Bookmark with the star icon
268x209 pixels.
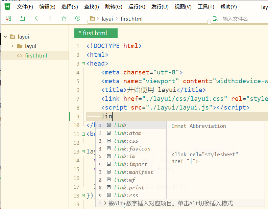pos(64,18)
